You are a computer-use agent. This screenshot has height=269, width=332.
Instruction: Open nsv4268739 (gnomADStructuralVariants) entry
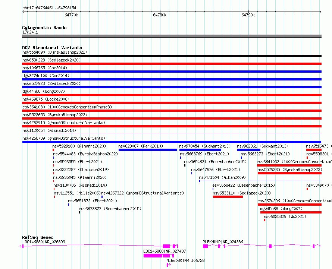[x=64, y=138]
